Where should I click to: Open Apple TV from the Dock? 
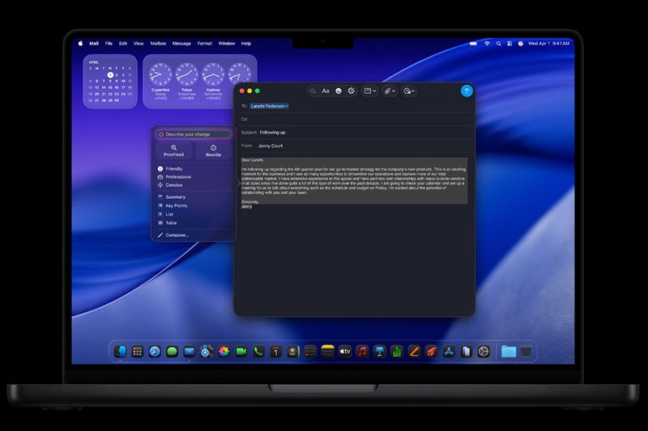345,352
